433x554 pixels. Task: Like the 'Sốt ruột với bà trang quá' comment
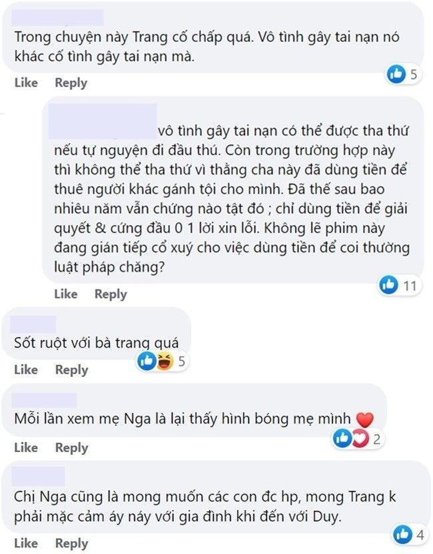pos(26,370)
